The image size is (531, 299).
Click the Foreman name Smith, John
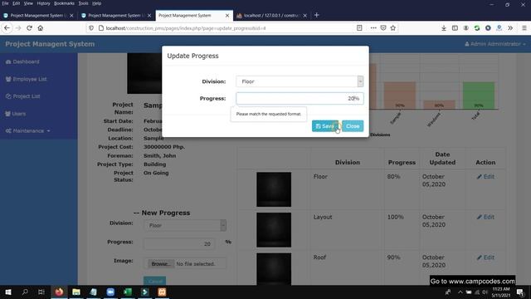[x=159, y=156]
